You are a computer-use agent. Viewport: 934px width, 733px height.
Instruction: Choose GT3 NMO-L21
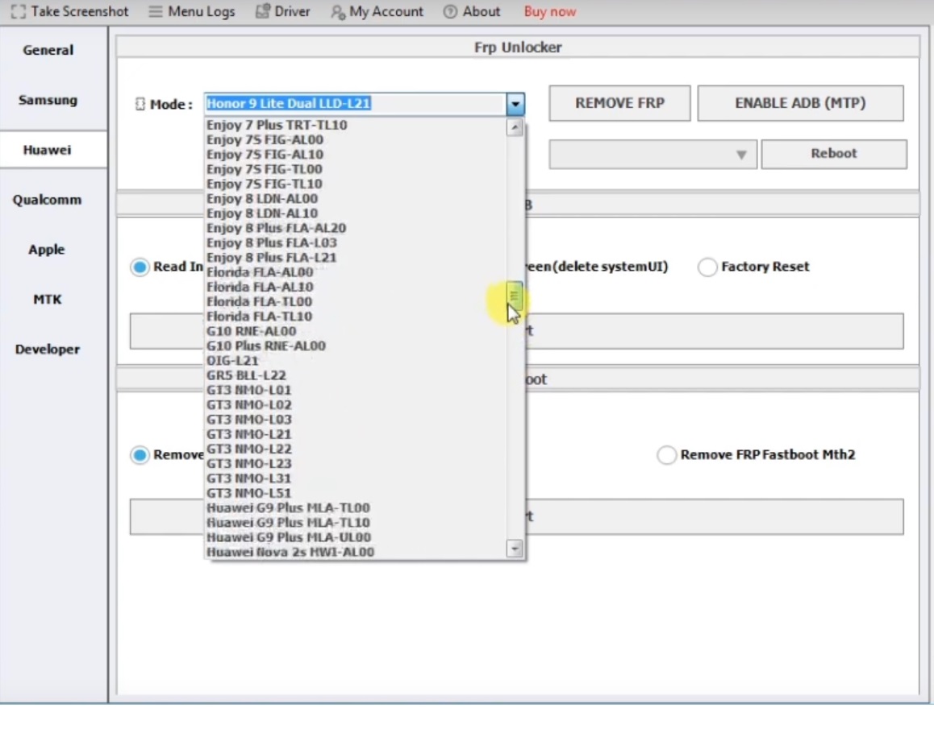356,434
